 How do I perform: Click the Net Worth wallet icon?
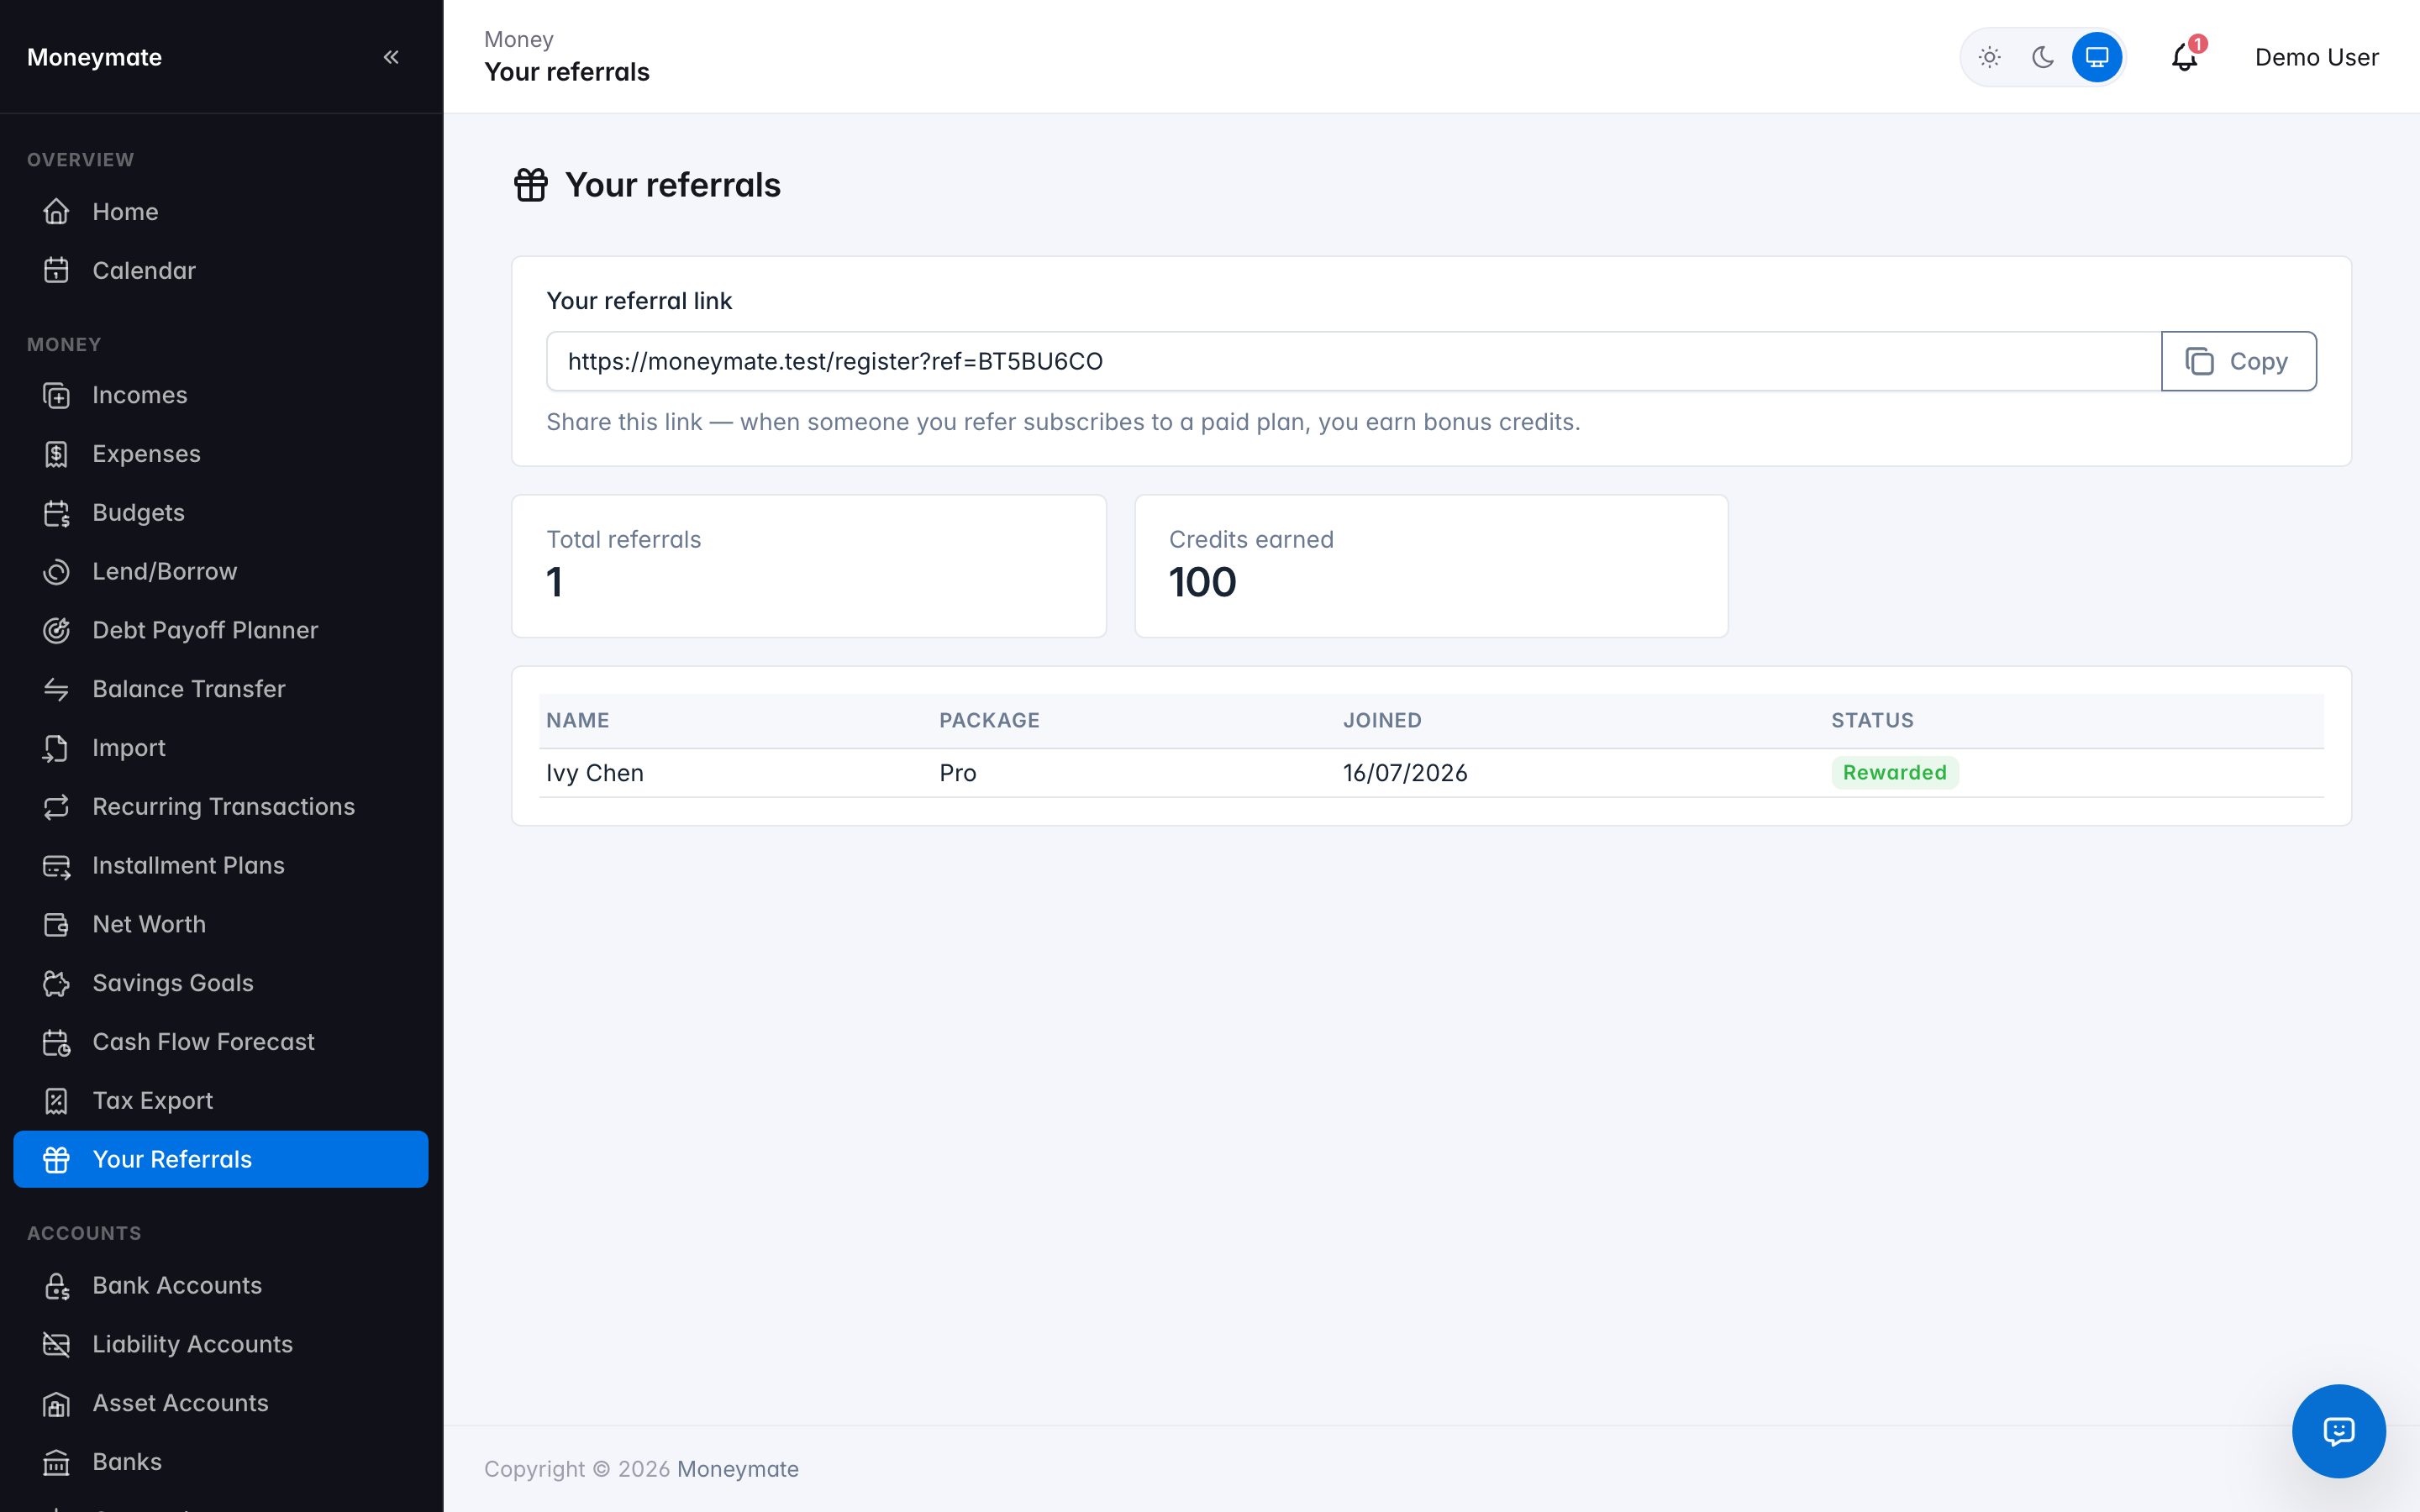57,924
